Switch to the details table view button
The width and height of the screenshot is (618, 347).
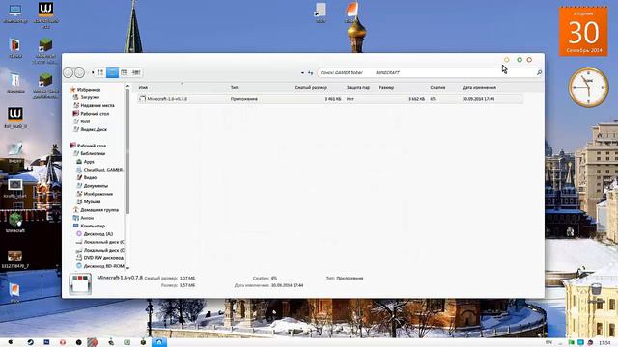point(125,72)
